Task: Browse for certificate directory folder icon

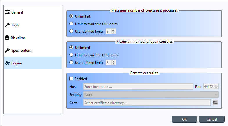Action: click(215, 103)
